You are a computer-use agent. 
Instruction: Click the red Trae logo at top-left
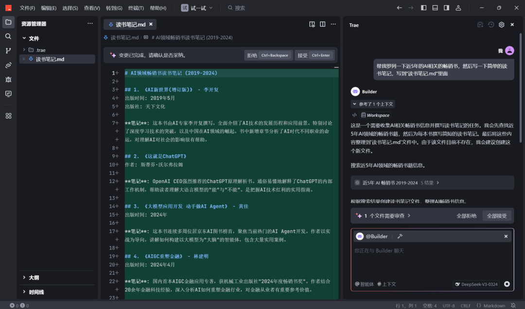[x=8, y=8]
